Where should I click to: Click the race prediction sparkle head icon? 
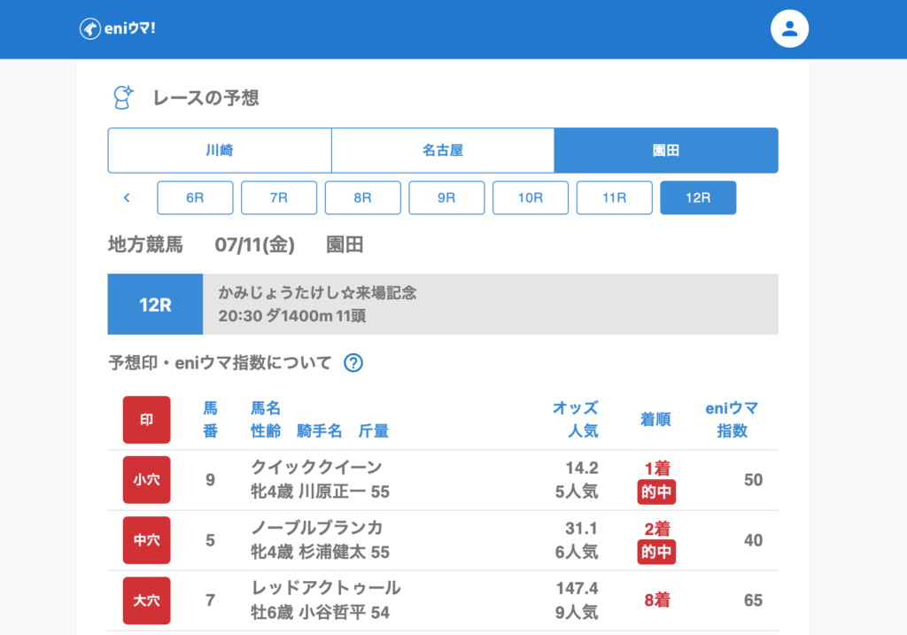point(123,97)
